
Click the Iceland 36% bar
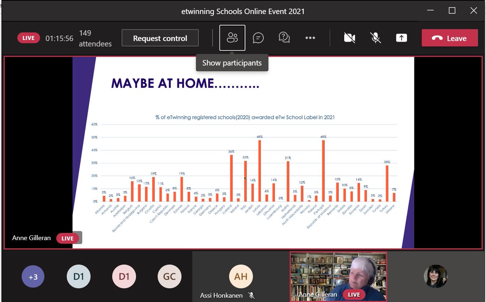coord(231,178)
